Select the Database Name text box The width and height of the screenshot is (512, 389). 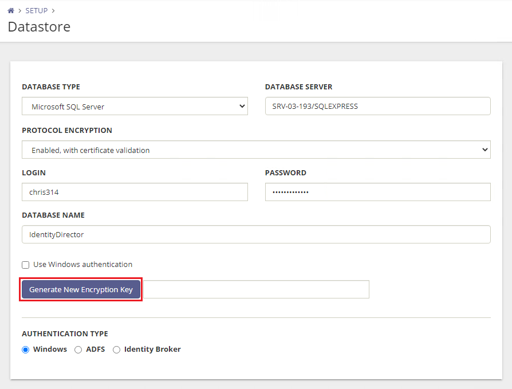pyautogui.click(x=256, y=235)
